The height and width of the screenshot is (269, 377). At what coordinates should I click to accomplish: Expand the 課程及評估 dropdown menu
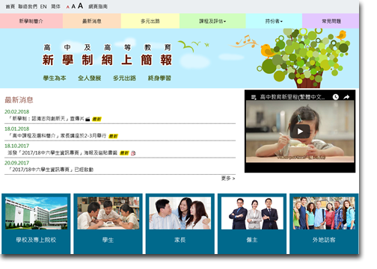212,21
